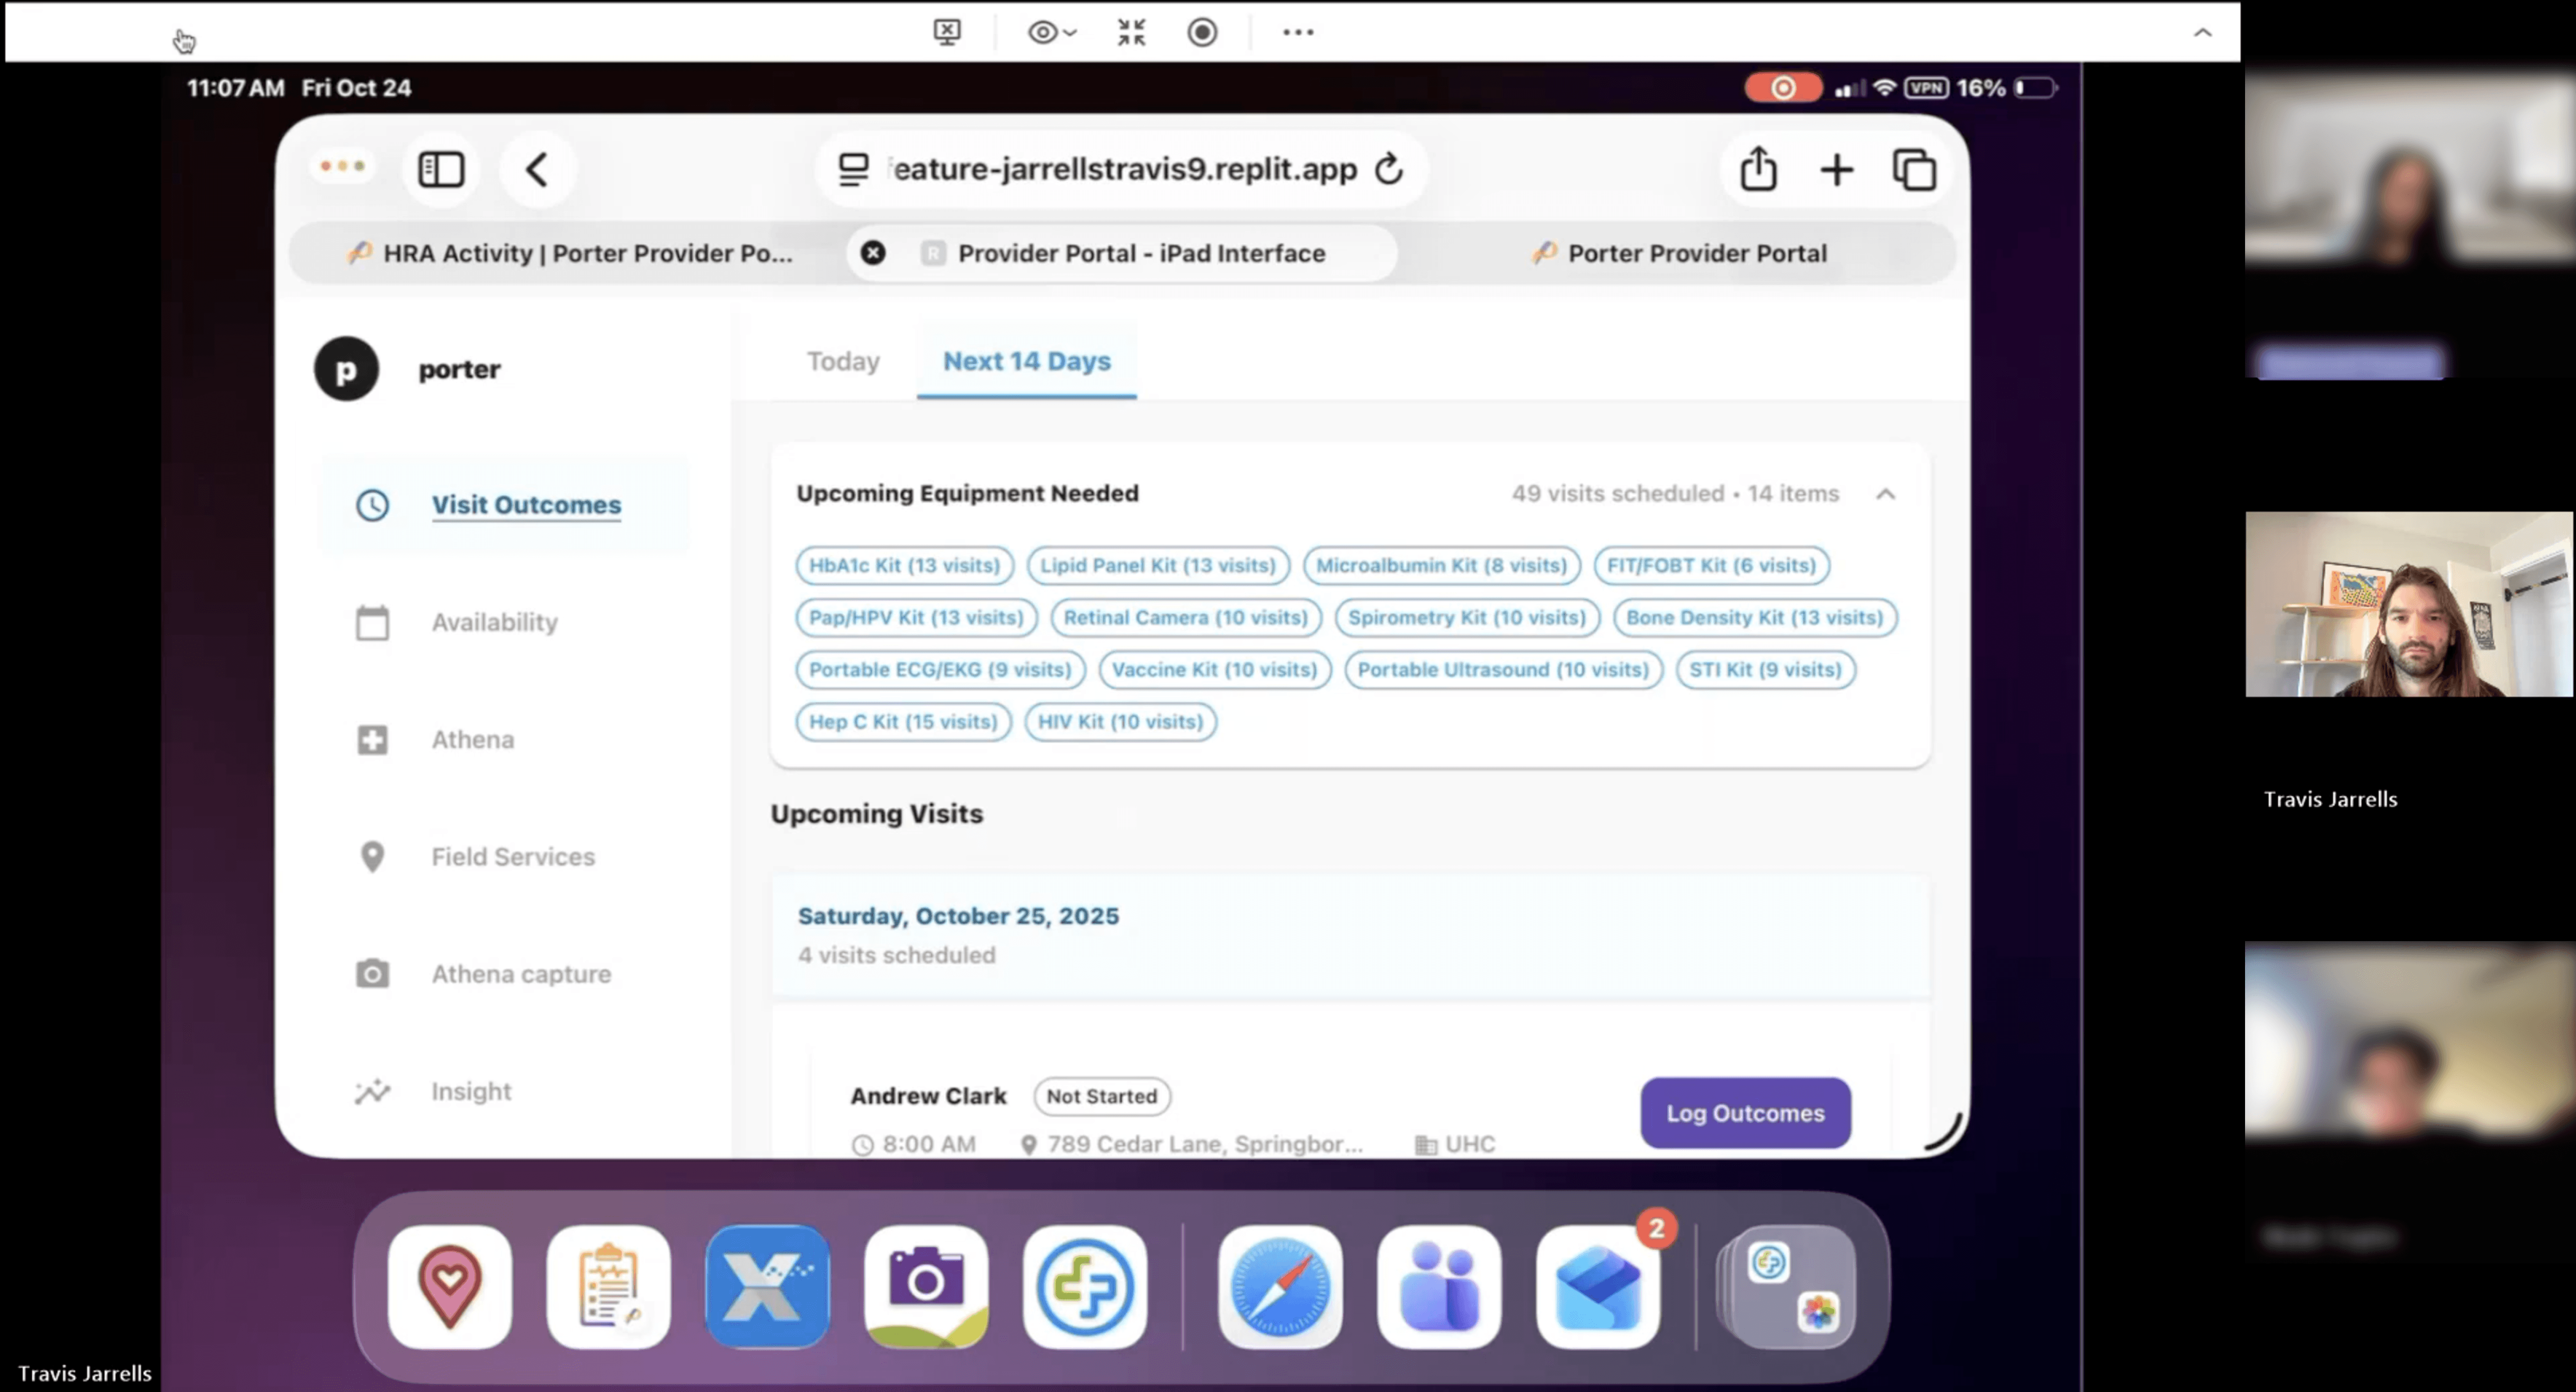Open the Camera app in the dock

[x=926, y=1286]
